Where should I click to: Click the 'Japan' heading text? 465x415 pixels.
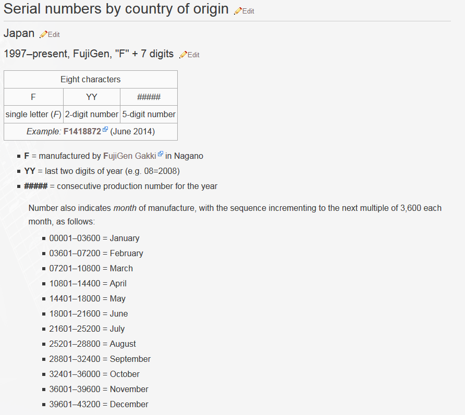[x=19, y=33]
